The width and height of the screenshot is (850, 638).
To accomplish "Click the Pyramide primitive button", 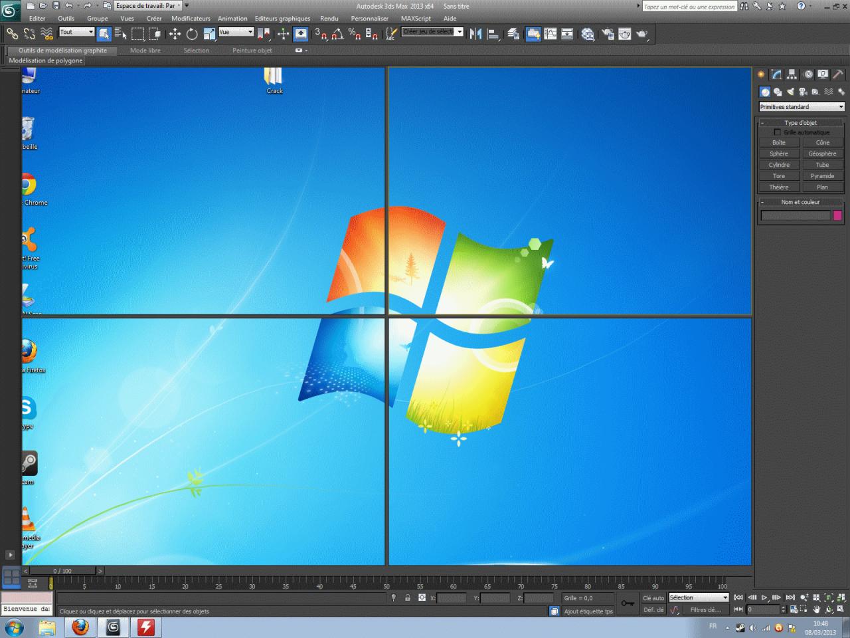I will click(822, 176).
